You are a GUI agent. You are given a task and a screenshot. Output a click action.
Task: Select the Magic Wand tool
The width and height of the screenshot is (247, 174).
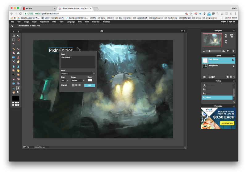[14, 44]
